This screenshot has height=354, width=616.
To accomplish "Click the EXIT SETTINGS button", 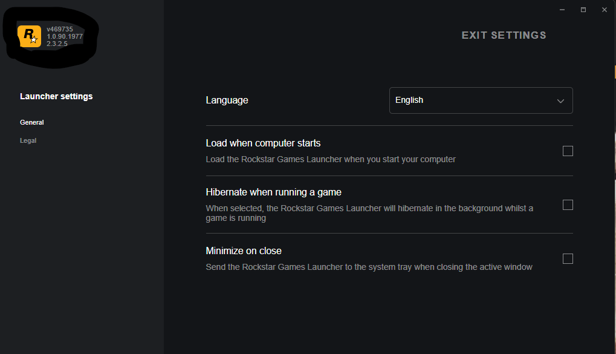I will [x=504, y=35].
